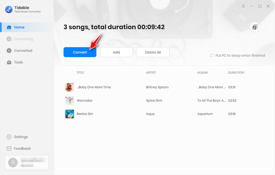The image size is (275, 175).
Task: Click the TITLE column header
Action: point(80,72)
